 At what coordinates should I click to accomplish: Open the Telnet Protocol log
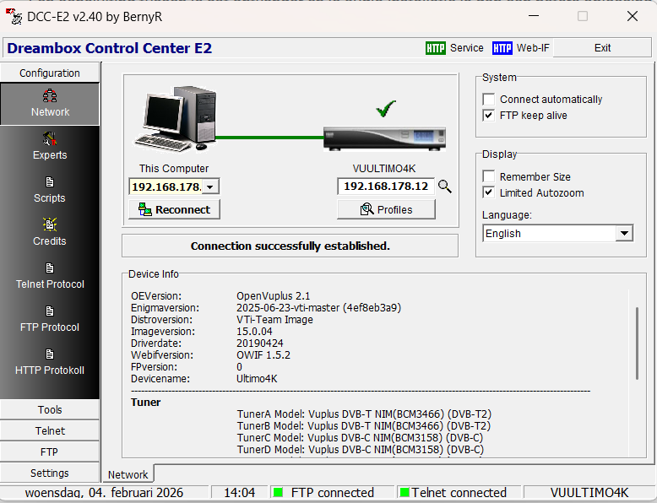click(50, 276)
